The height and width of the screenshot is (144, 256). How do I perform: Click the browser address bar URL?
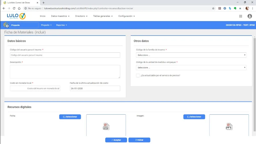88,8
